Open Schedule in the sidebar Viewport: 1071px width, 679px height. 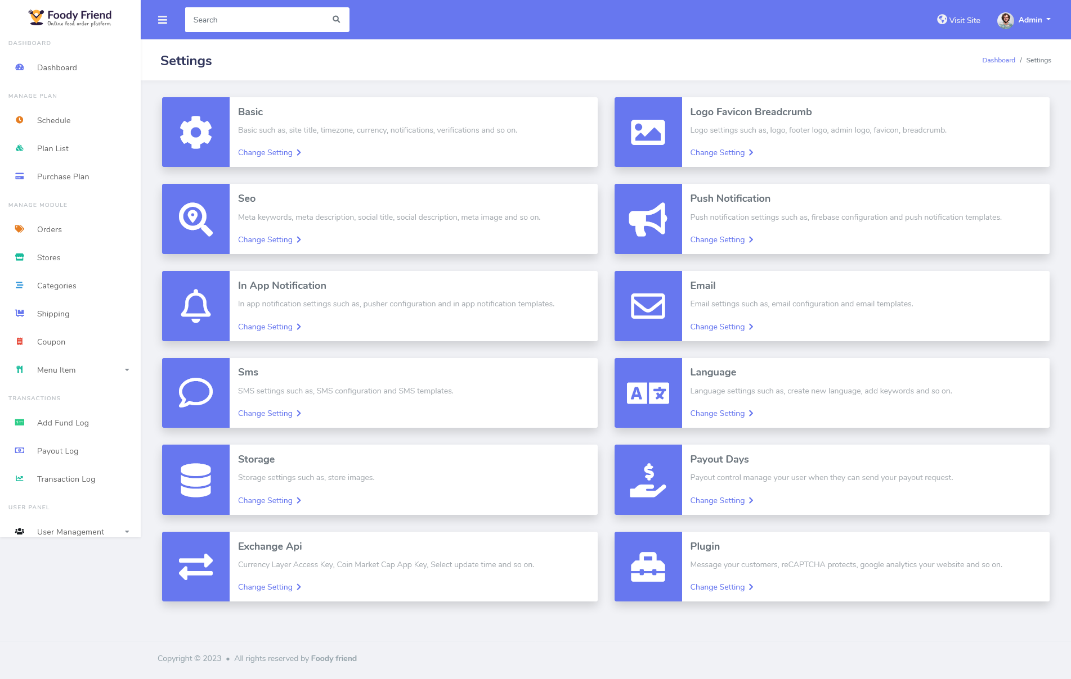(x=70, y=120)
